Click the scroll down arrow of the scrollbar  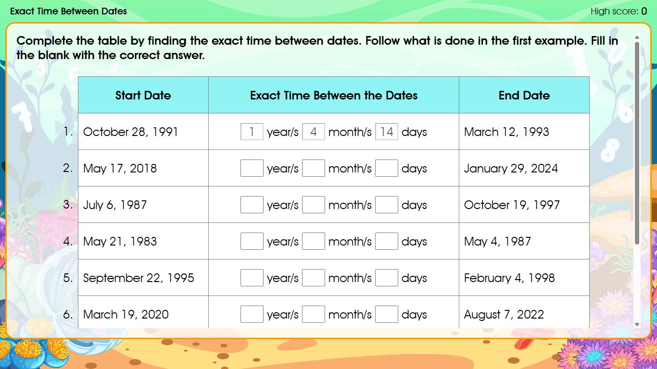tap(637, 325)
